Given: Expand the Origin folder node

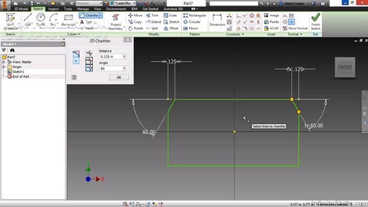Looking at the screenshot, I should coord(4,67).
